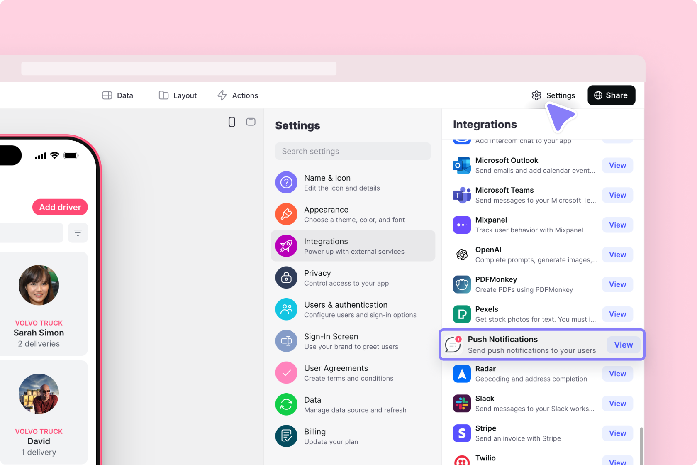
Task: Open the Actions menu
Action: 238,95
